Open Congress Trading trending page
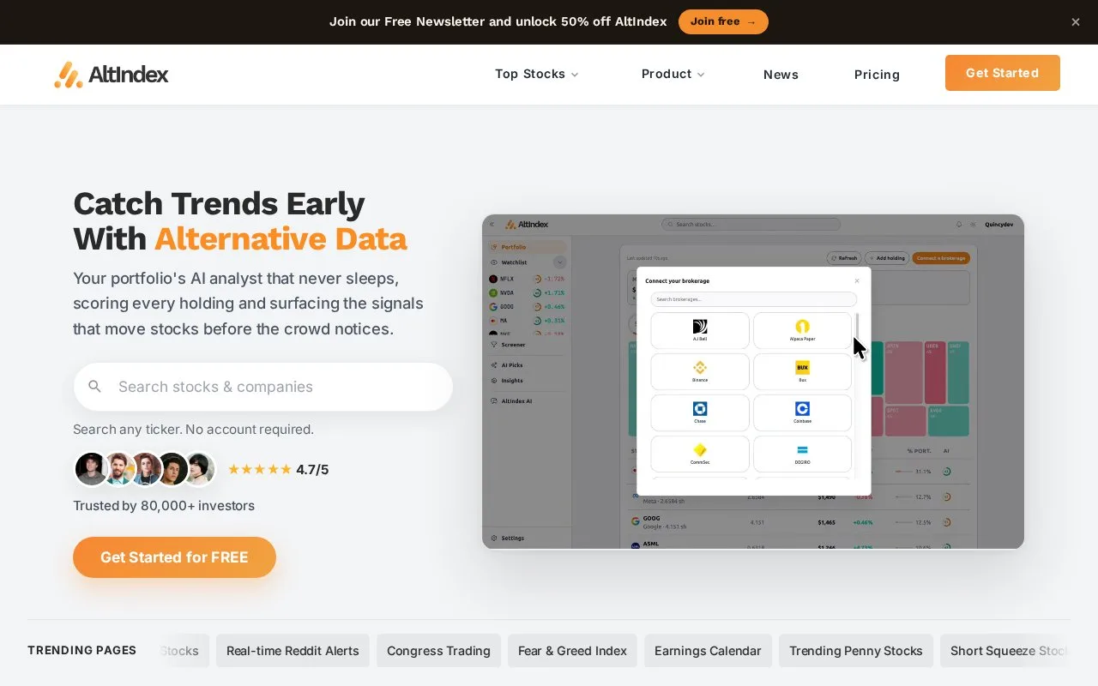This screenshot has width=1098, height=686. pos(438,651)
